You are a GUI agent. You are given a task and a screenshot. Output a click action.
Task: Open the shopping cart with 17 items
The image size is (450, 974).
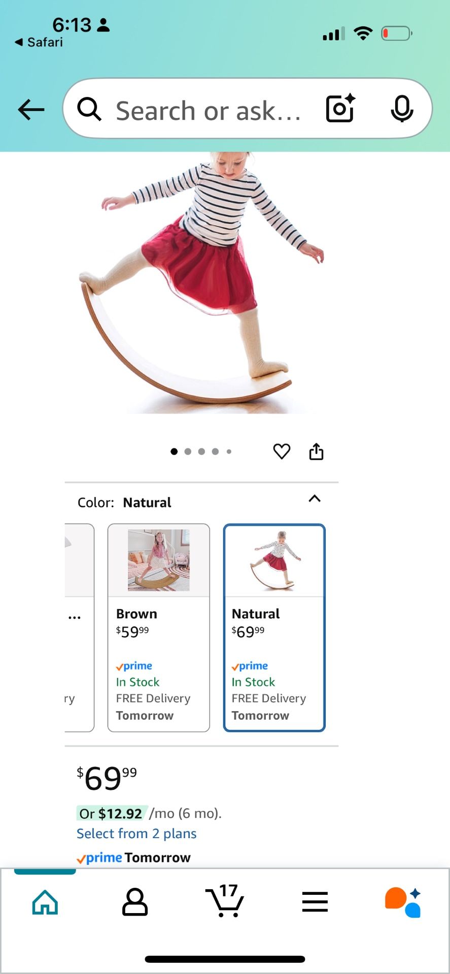pos(225,901)
